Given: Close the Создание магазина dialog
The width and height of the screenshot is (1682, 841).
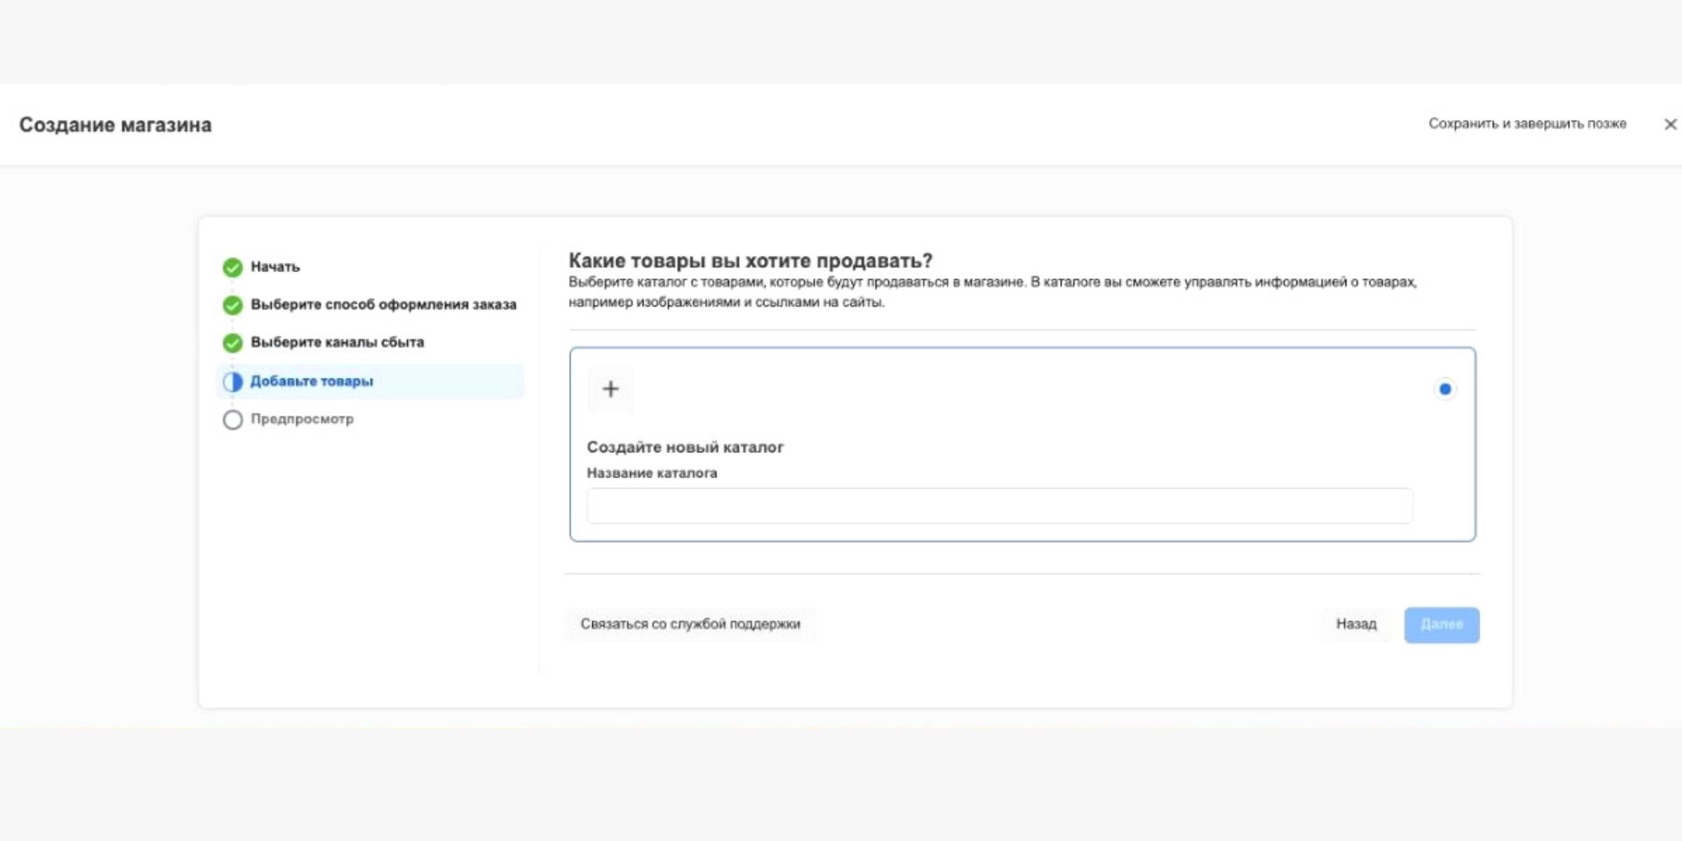Looking at the screenshot, I should [1670, 124].
